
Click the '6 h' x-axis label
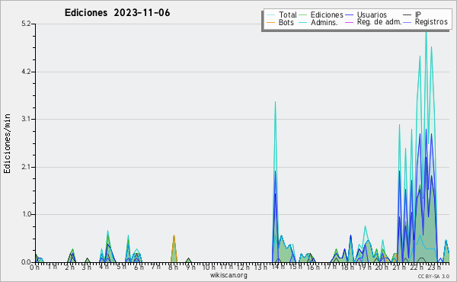[139, 268]
